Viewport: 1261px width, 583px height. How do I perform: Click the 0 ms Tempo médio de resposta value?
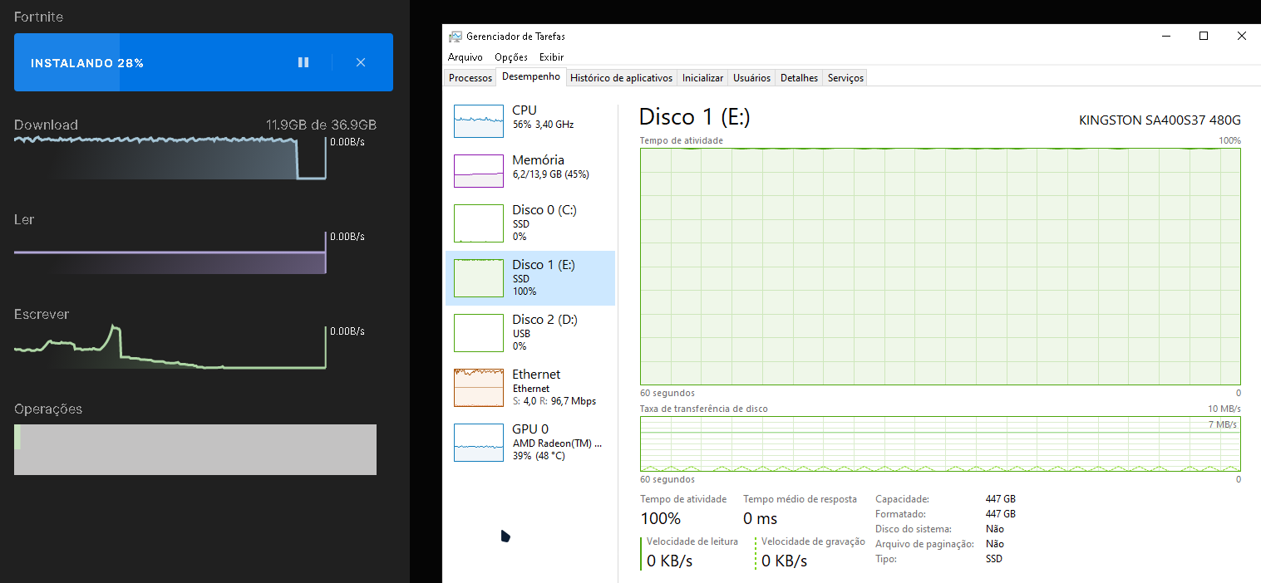(761, 519)
